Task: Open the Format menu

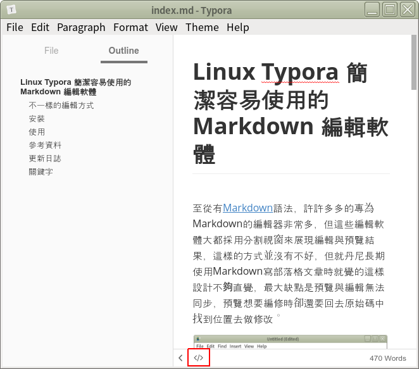Action: [130, 27]
